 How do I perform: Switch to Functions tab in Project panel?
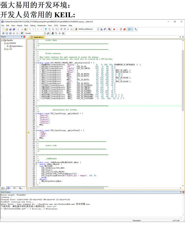click(x=16, y=188)
